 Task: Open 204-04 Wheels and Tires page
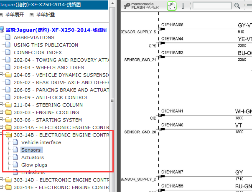(49, 67)
